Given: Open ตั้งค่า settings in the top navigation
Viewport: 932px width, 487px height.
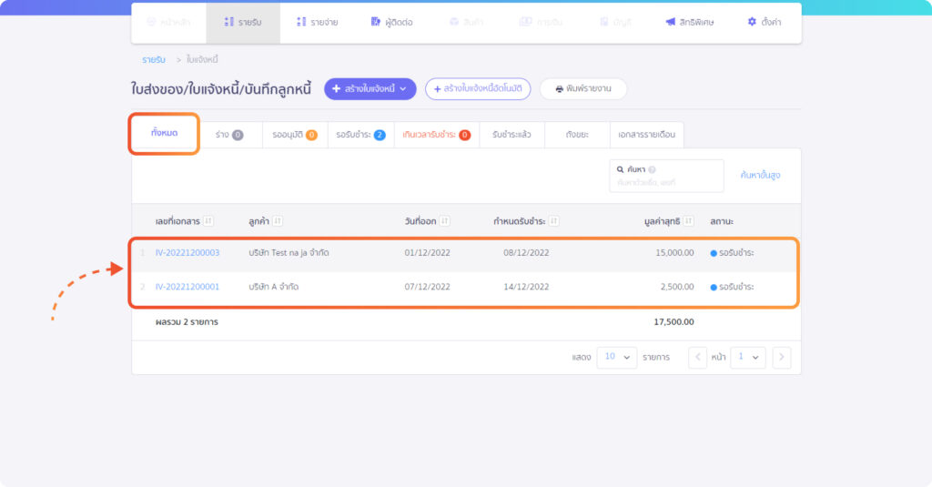Looking at the screenshot, I should pyautogui.click(x=764, y=22).
